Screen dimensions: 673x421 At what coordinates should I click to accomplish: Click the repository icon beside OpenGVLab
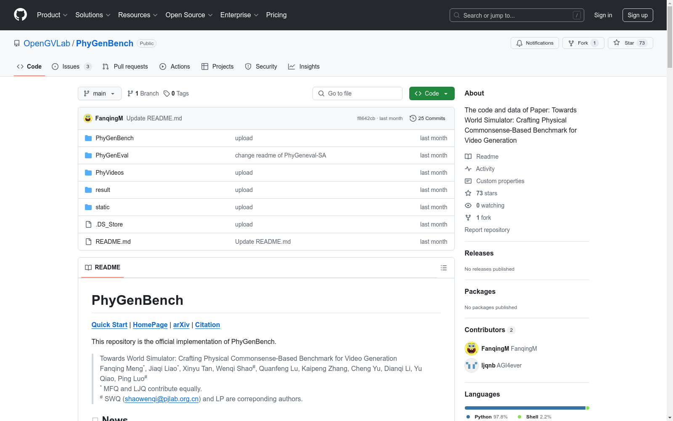tap(17, 43)
